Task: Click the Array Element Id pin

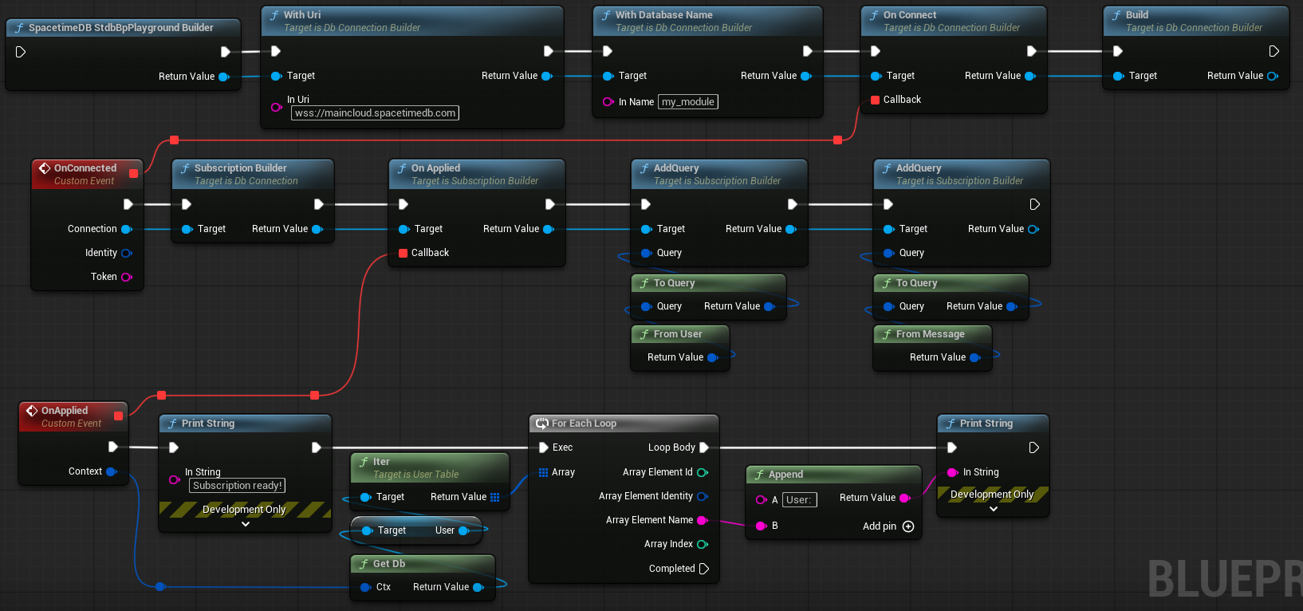Action: click(703, 472)
